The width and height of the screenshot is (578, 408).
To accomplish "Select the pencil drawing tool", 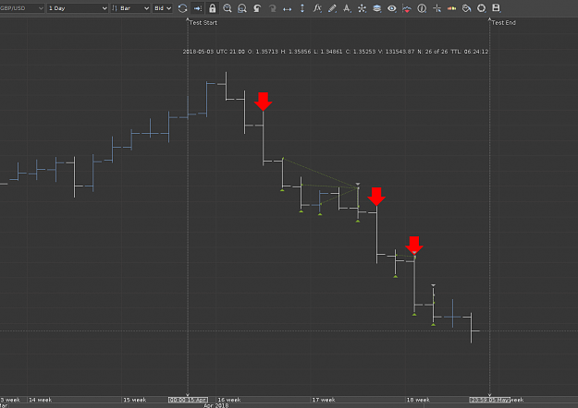I will pyautogui.click(x=332, y=8).
